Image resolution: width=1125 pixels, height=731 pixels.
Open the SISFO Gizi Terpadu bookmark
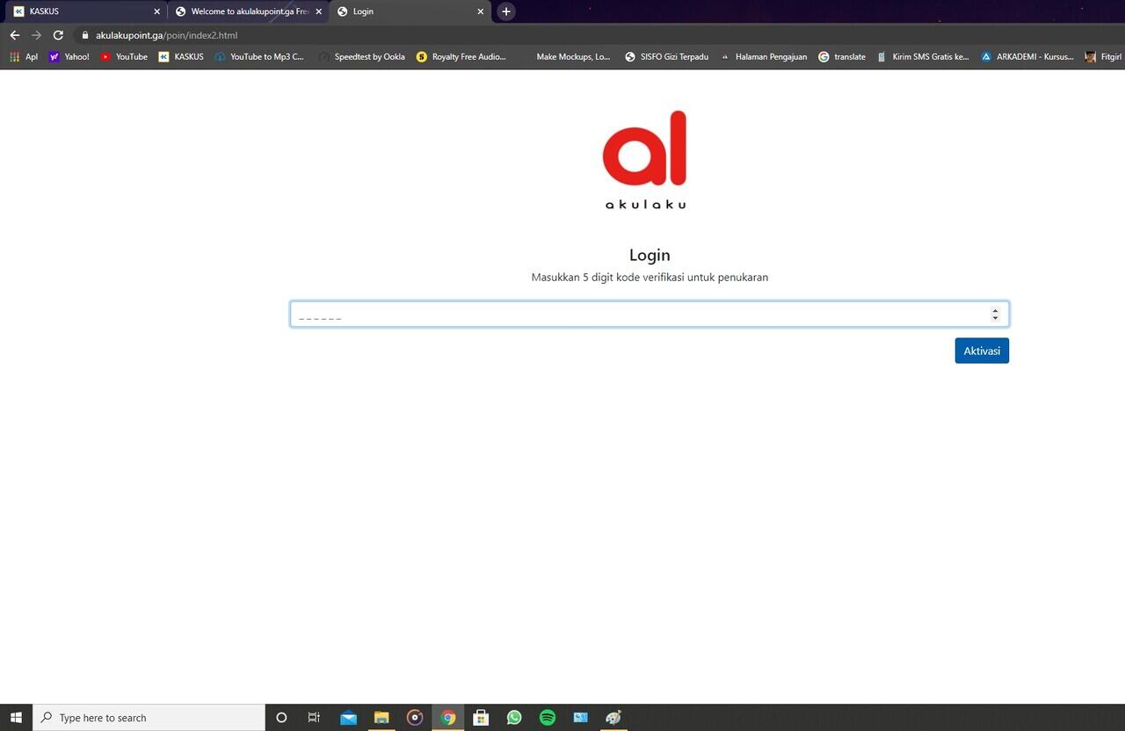pos(666,56)
